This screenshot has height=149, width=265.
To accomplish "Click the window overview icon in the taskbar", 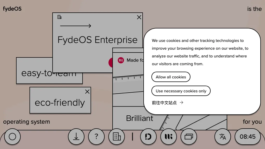I will click(x=189, y=137).
